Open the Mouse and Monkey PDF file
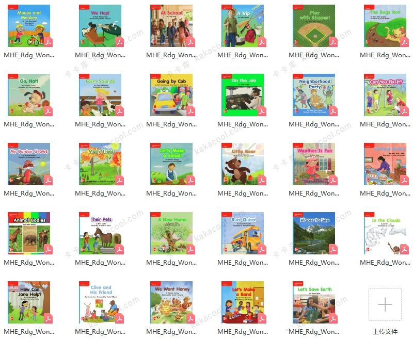This screenshot has height=339, width=413. [29, 25]
